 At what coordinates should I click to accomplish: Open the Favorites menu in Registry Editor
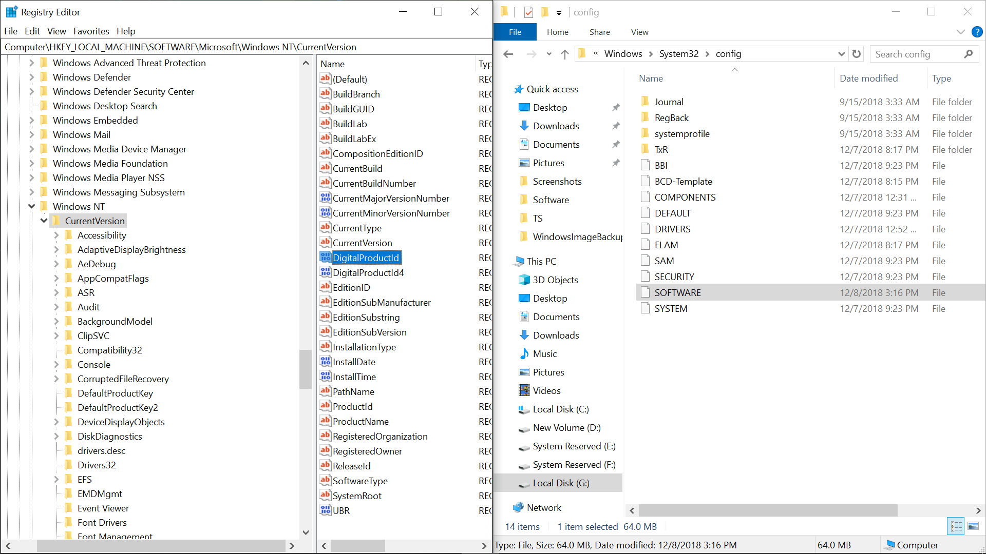point(91,31)
